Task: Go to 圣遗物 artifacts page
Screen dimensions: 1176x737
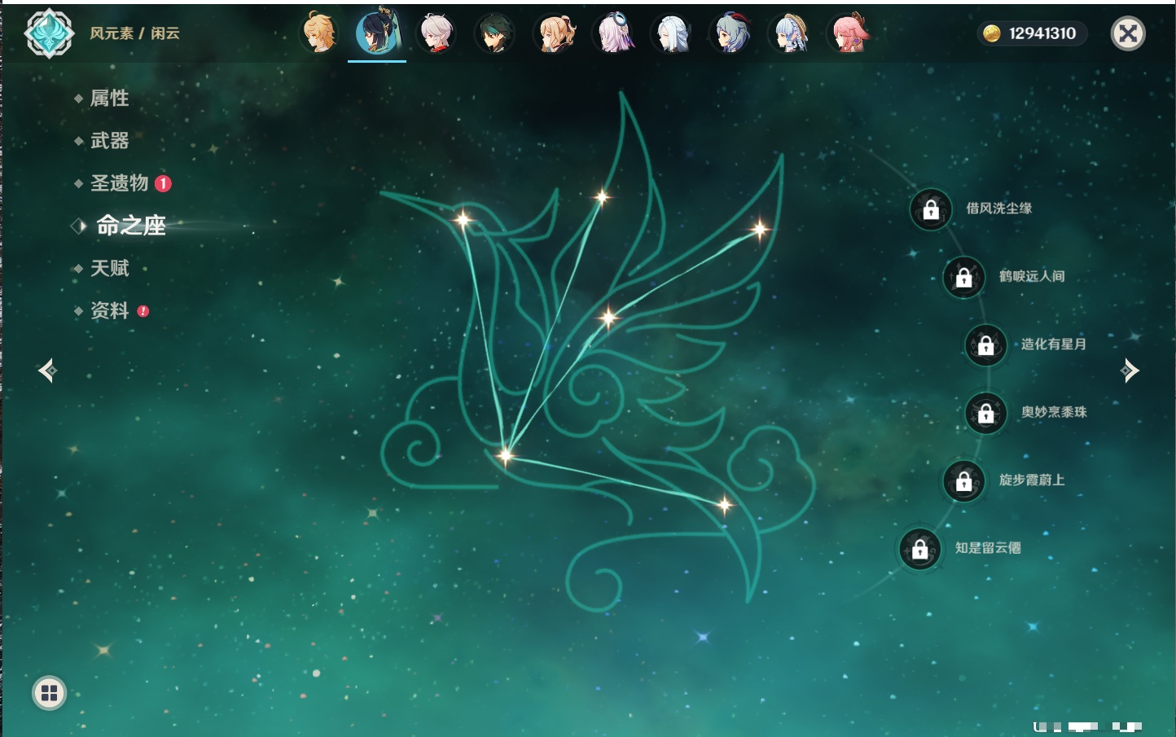Action: 120,183
